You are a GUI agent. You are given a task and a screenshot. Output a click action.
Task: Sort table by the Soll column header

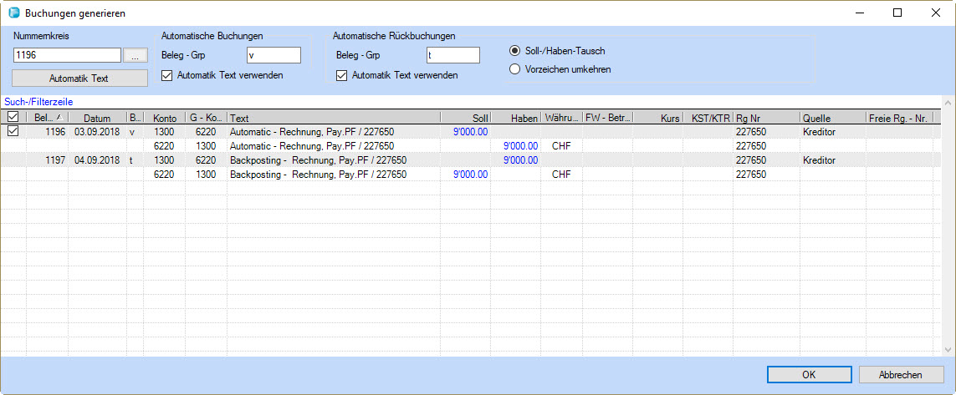point(464,119)
